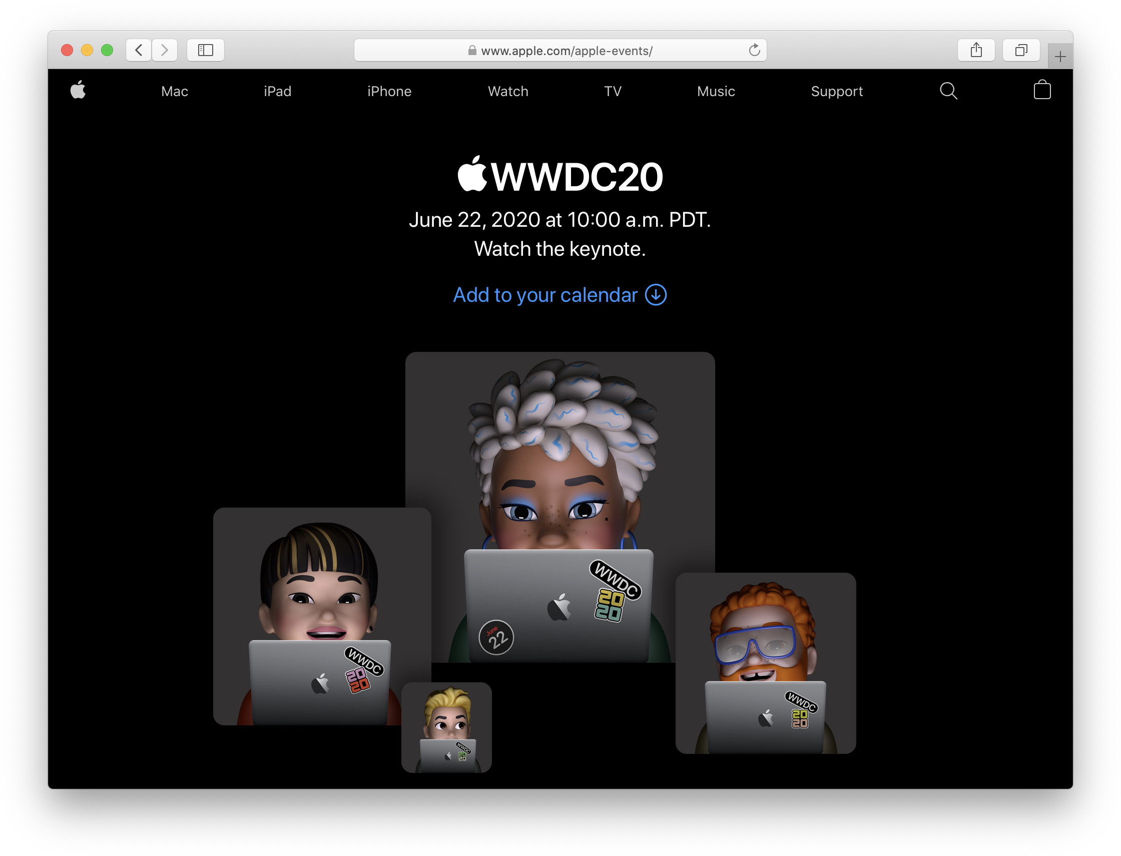
Task: Select the Support menu item
Action: pos(836,90)
